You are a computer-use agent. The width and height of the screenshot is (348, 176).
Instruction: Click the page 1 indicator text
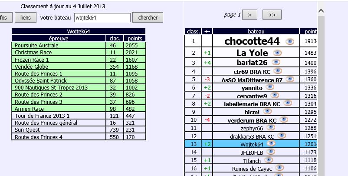[232, 15]
